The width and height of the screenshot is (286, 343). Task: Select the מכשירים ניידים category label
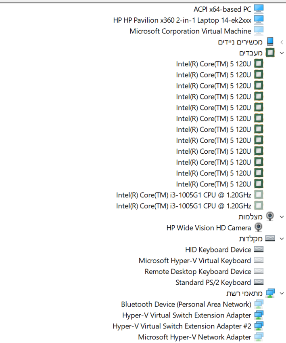(x=240, y=42)
